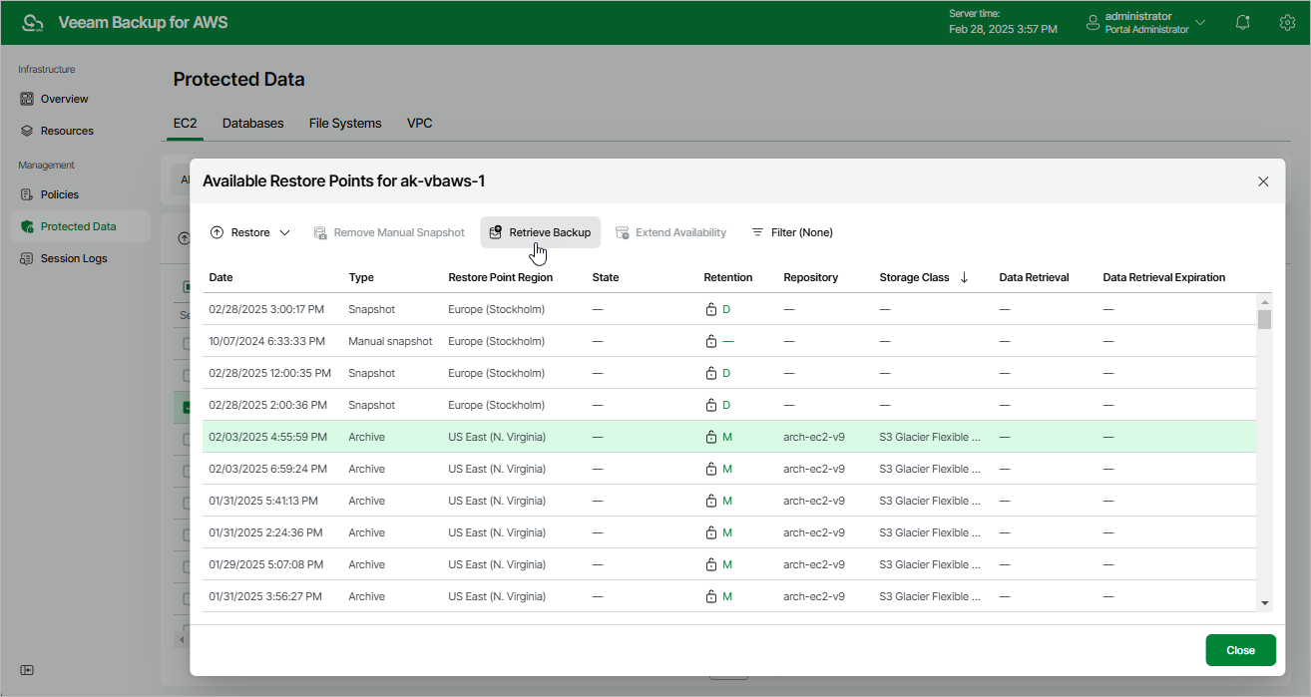The image size is (1311, 697).
Task: Click the Session Logs sidebar icon
Action: (x=28, y=258)
